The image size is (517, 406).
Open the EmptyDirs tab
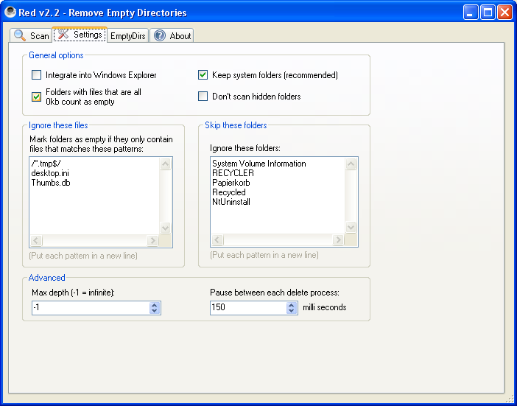[x=128, y=35]
